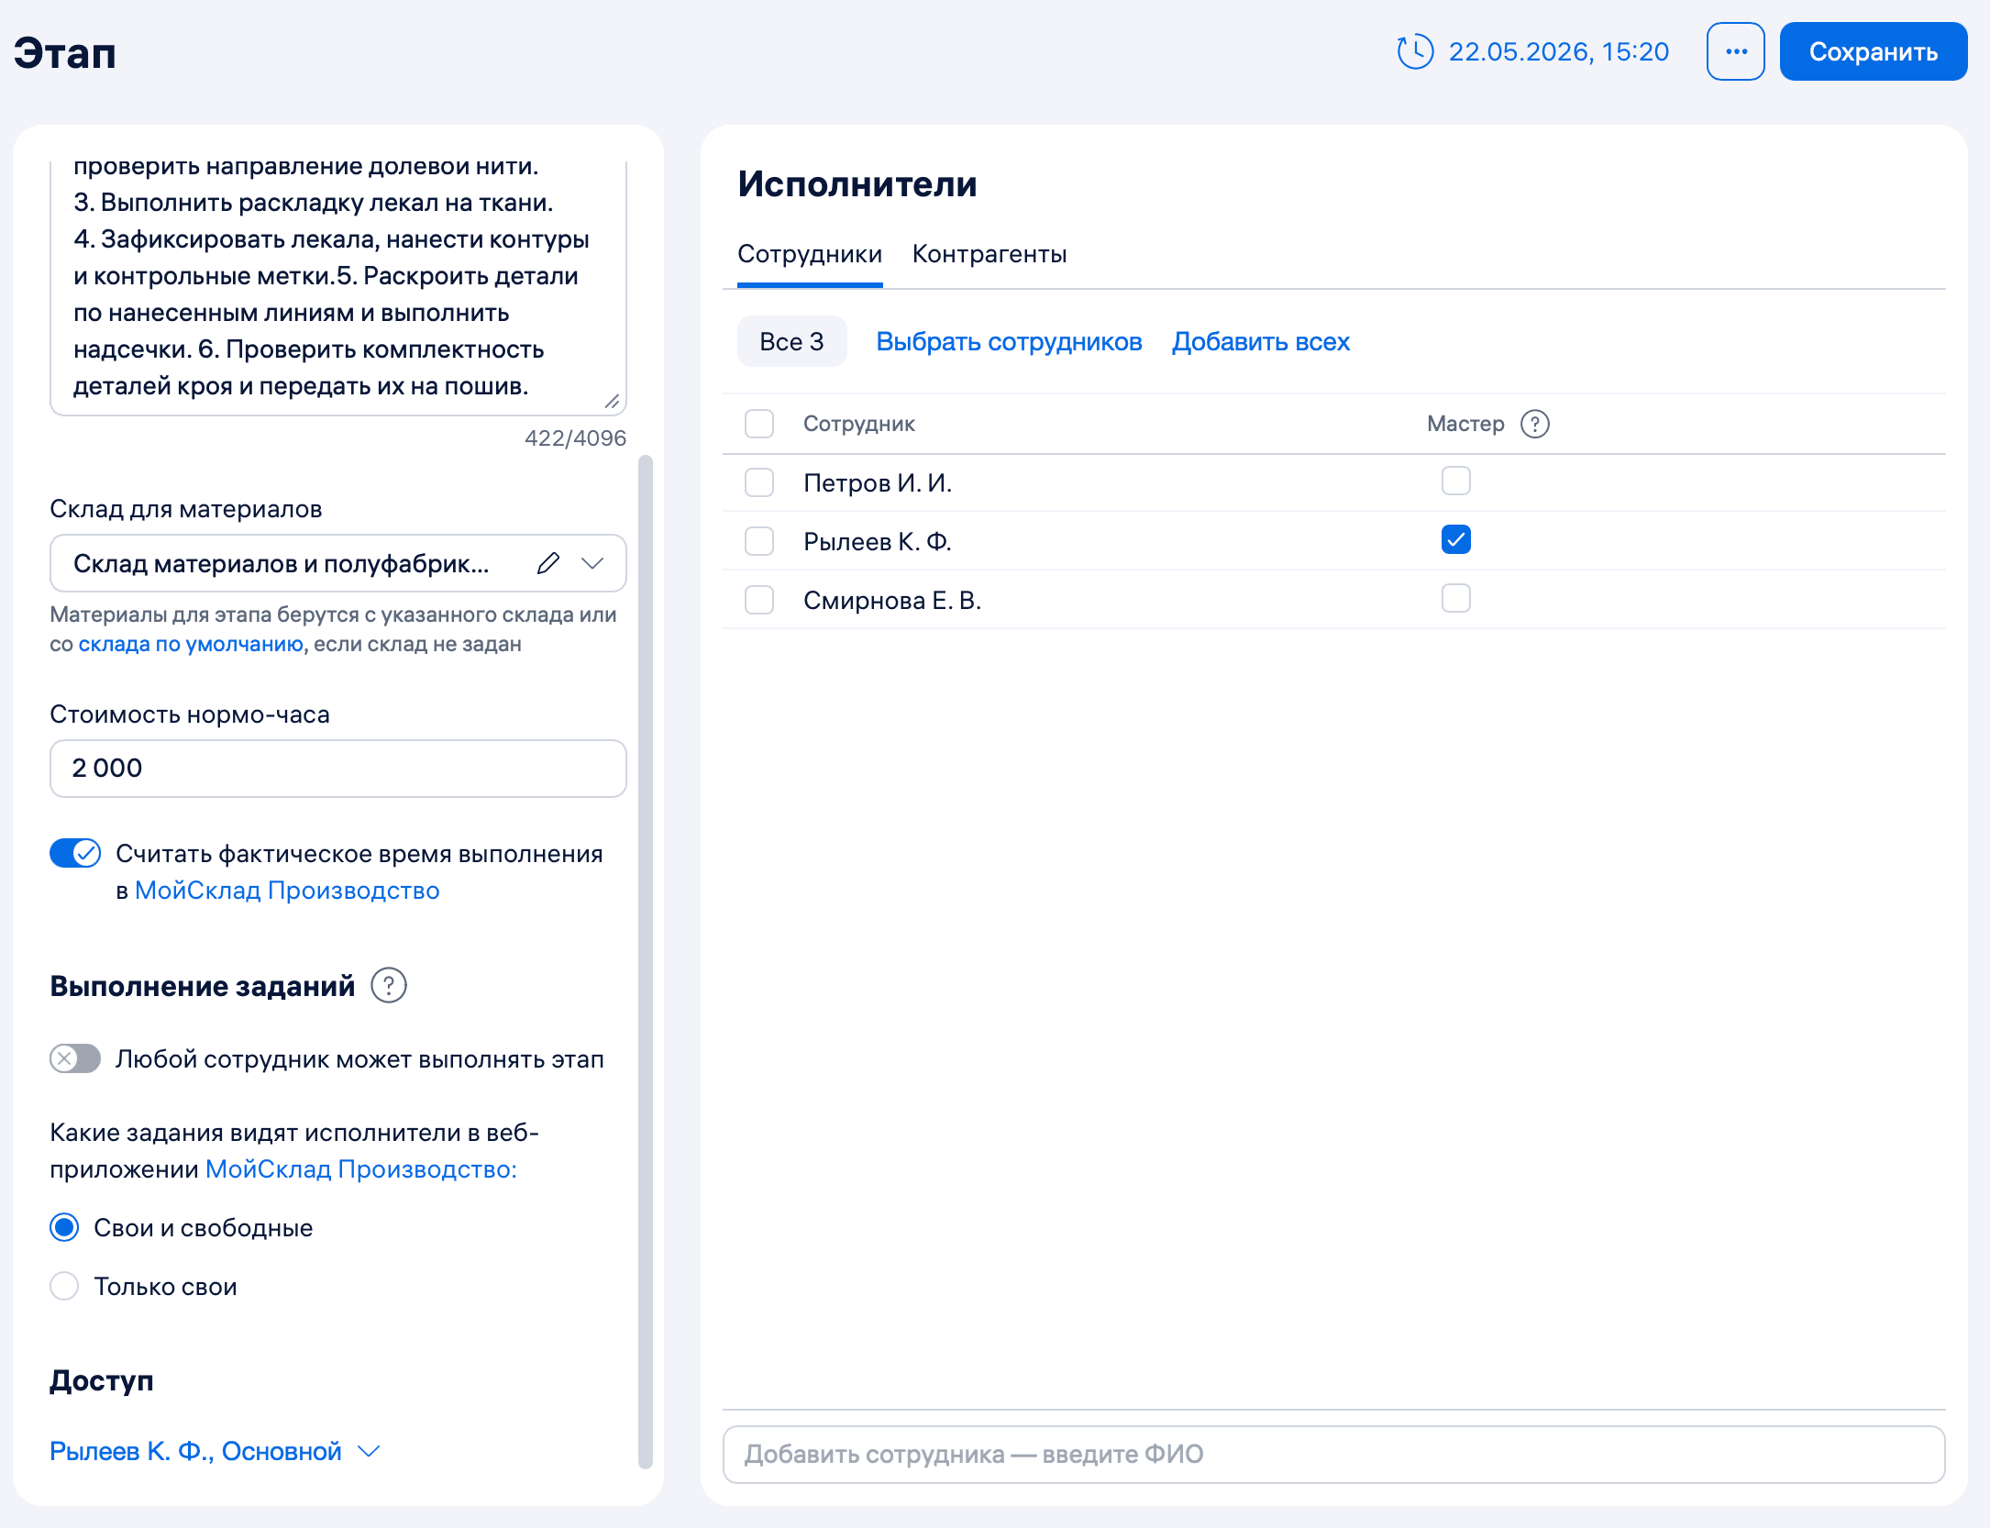1990x1528 pixels.
Task: Select the row checkbox for Рылеев К. Ф.
Action: coord(759,541)
